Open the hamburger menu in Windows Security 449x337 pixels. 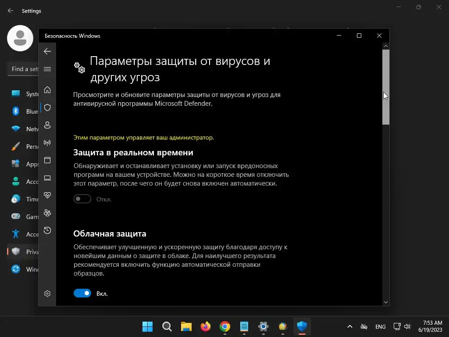[x=47, y=69]
